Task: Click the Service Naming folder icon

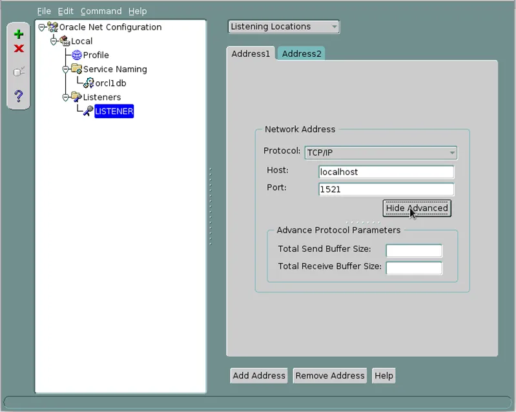Action: click(x=76, y=69)
